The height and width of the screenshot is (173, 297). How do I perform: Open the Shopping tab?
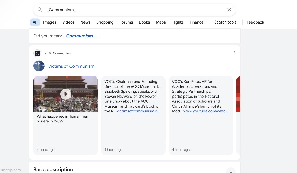[x=105, y=22]
